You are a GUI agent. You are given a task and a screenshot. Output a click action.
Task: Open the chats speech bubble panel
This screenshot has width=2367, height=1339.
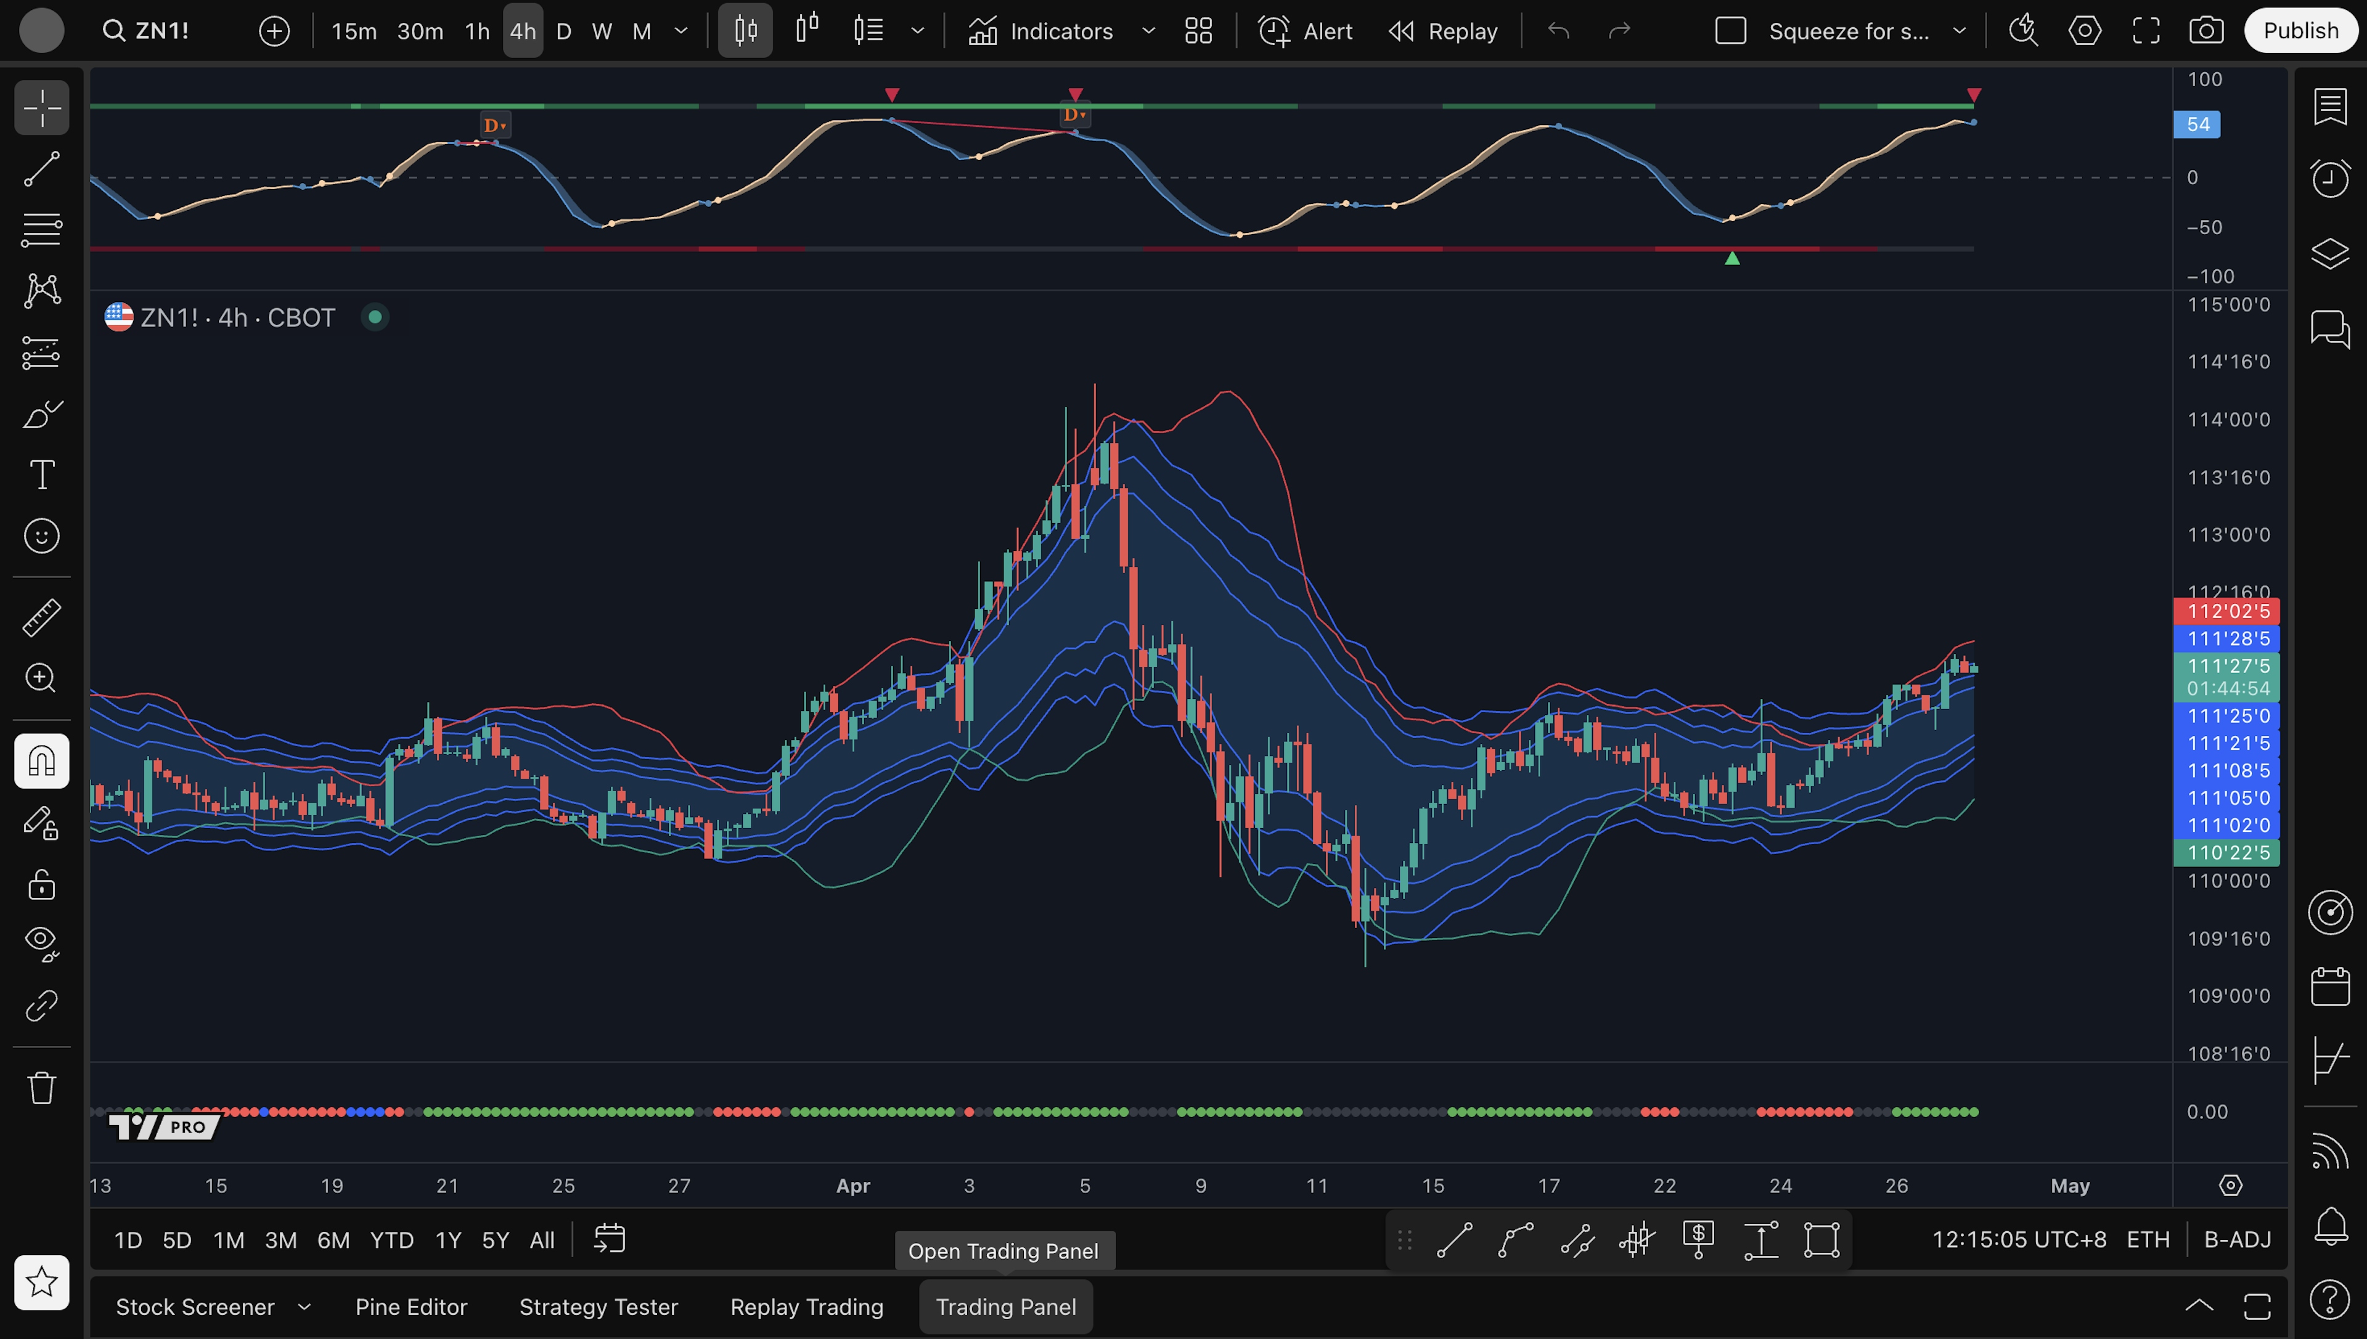(x=2330, y=328)
